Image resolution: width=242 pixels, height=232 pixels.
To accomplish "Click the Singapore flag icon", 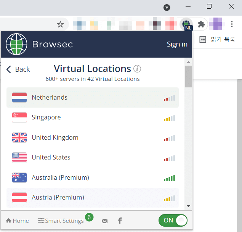I will [x=19, y=118].
